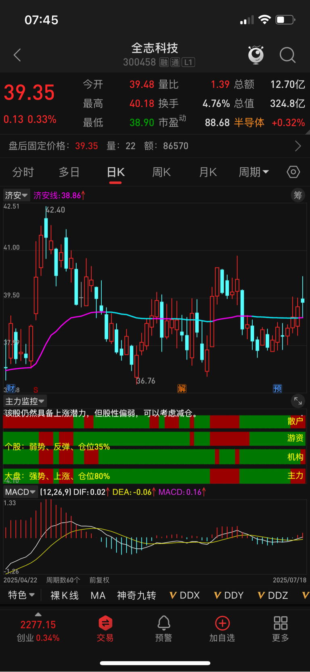Image resolution: width=310 pixels, height=672 pixels.
Task: Tap 半导体 sector link
Action: point(249,122)
